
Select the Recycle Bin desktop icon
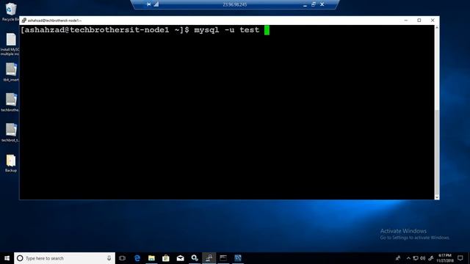point(10,12)
